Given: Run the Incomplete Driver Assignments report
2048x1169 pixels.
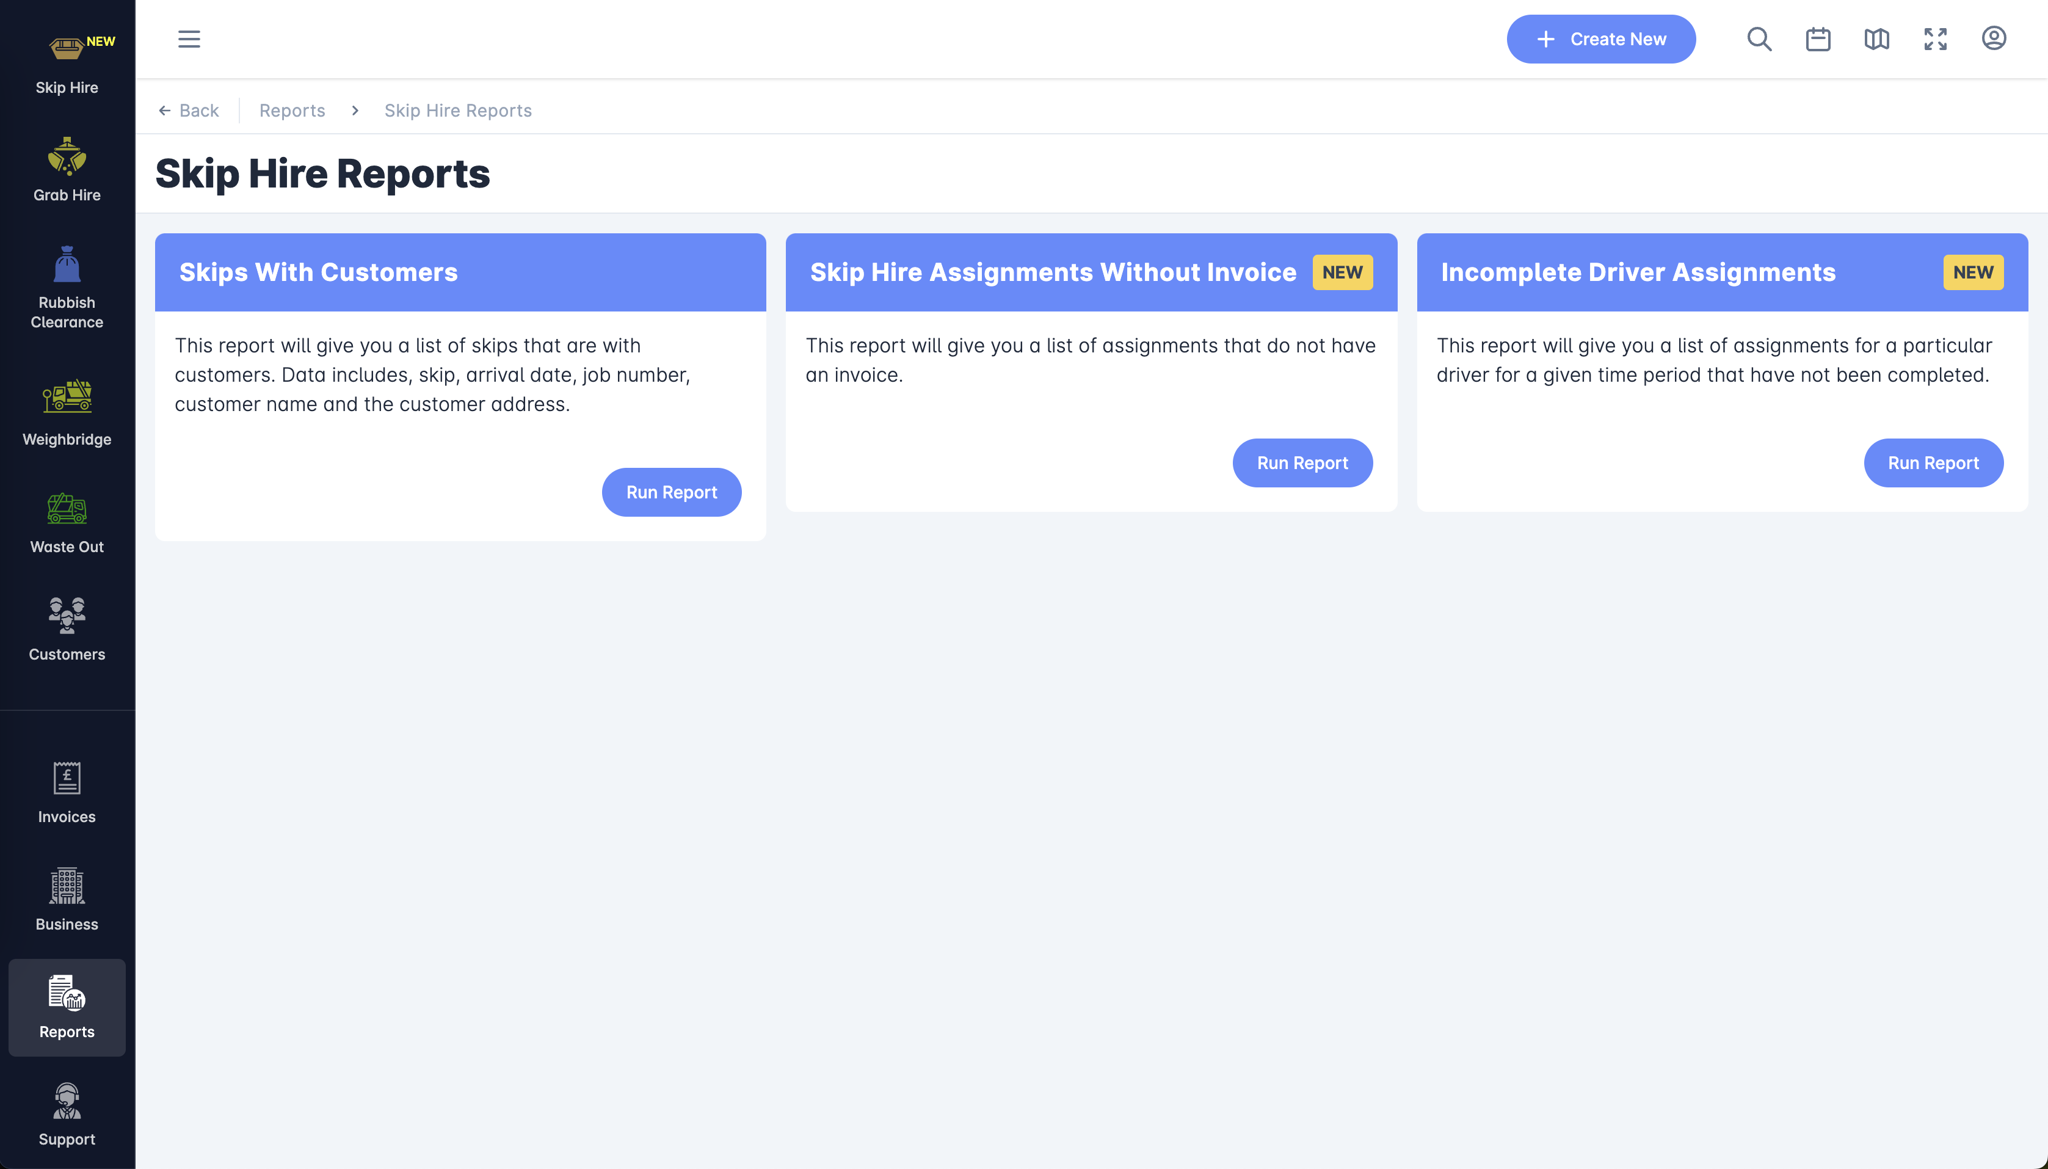Looking at the screenshot, I should click(1933, 462).
